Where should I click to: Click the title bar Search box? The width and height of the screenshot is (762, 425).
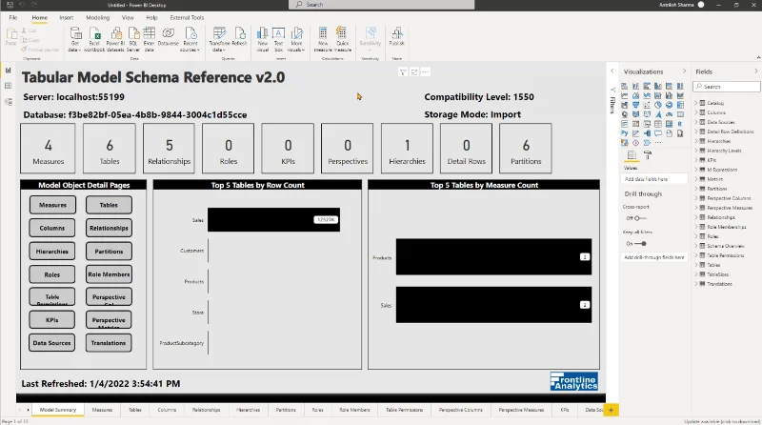coord(382,5)
